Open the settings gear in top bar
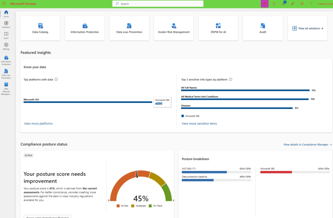This screenshot has height=218, width=333. [302, 4]
